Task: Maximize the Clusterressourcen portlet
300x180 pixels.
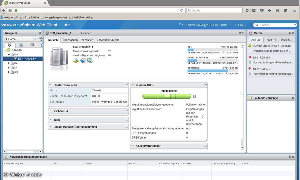Action: pos(127,85)
